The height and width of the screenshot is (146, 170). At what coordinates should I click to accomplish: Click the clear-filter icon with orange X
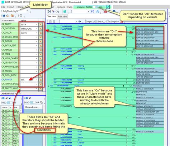(12, 16)
